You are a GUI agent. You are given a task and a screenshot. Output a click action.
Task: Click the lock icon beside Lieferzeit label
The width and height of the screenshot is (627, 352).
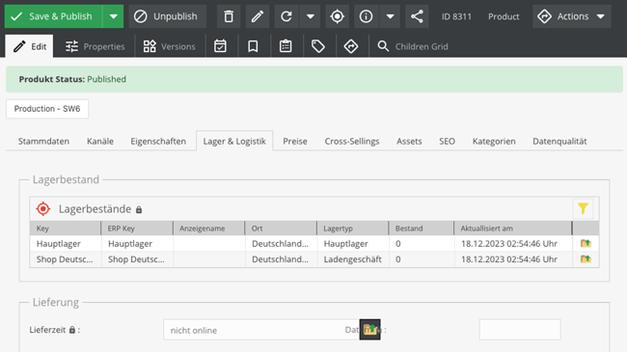(72, 330)
